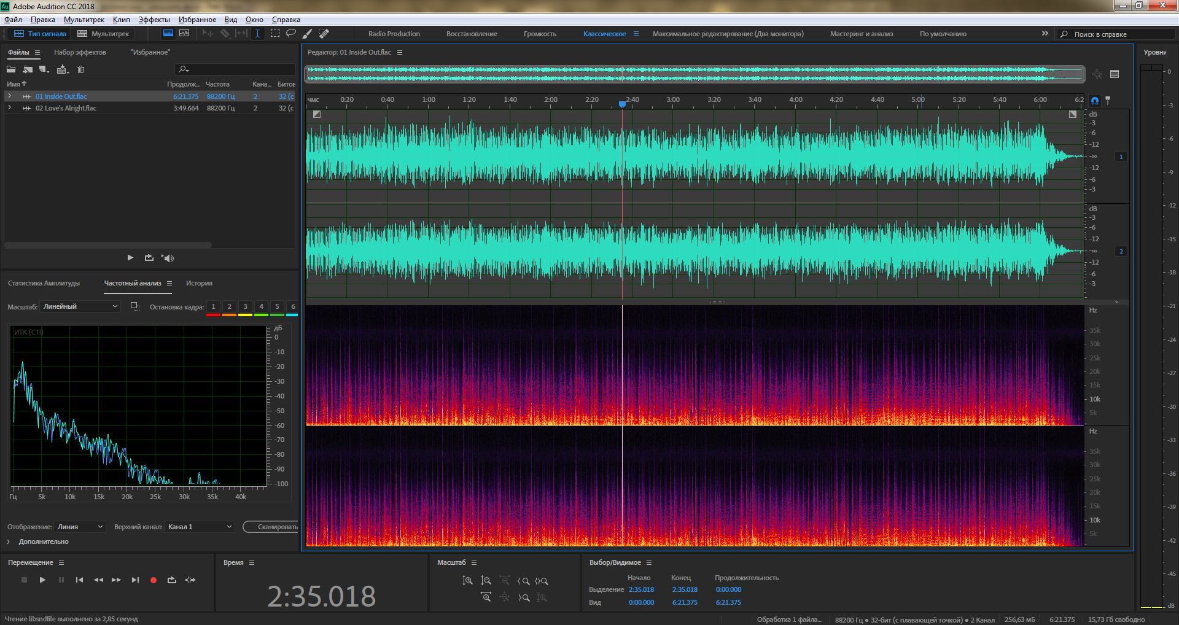Viewport: 1179px width, 625px height.
Task: Open the Масштаб Линейный dropdown
Action: pyautogui.click(x=80, y=306)
